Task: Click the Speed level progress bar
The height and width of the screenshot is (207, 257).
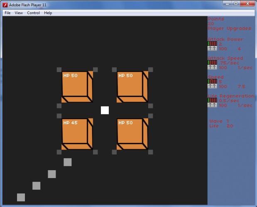Action: (x=212, y=82)
